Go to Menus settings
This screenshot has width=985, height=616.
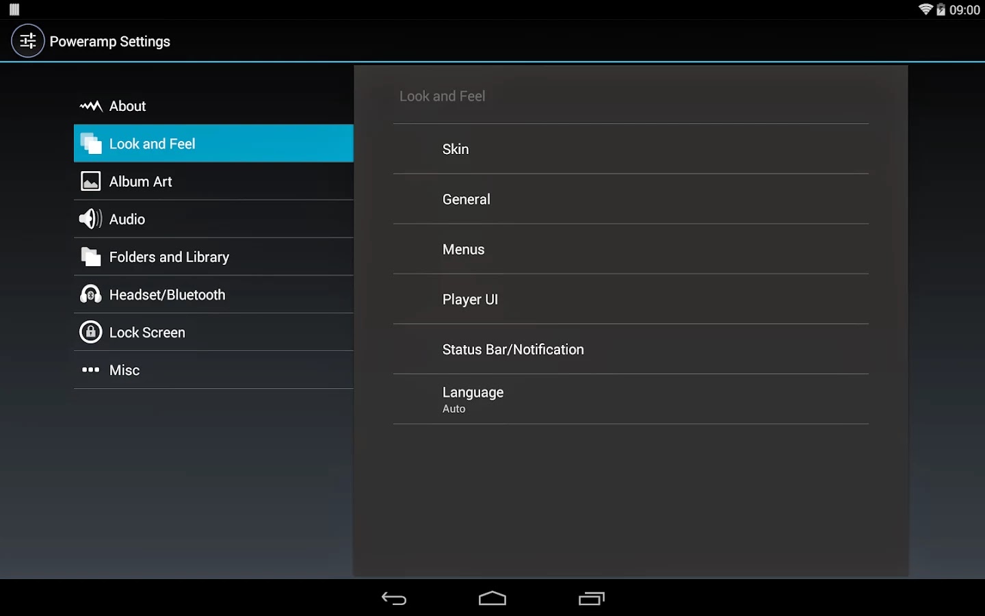[x=631, y=249]
